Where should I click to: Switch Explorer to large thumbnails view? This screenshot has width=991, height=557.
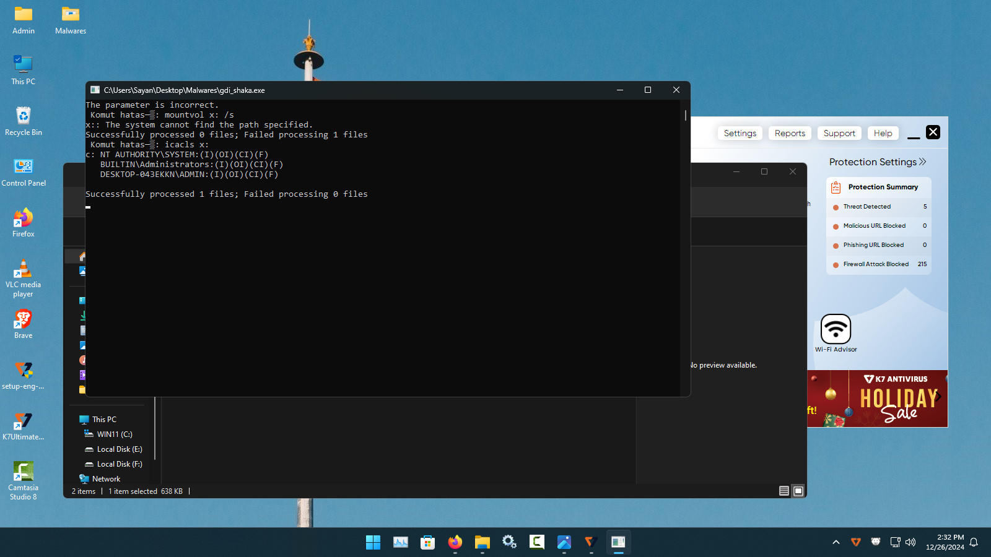[798, 491]
